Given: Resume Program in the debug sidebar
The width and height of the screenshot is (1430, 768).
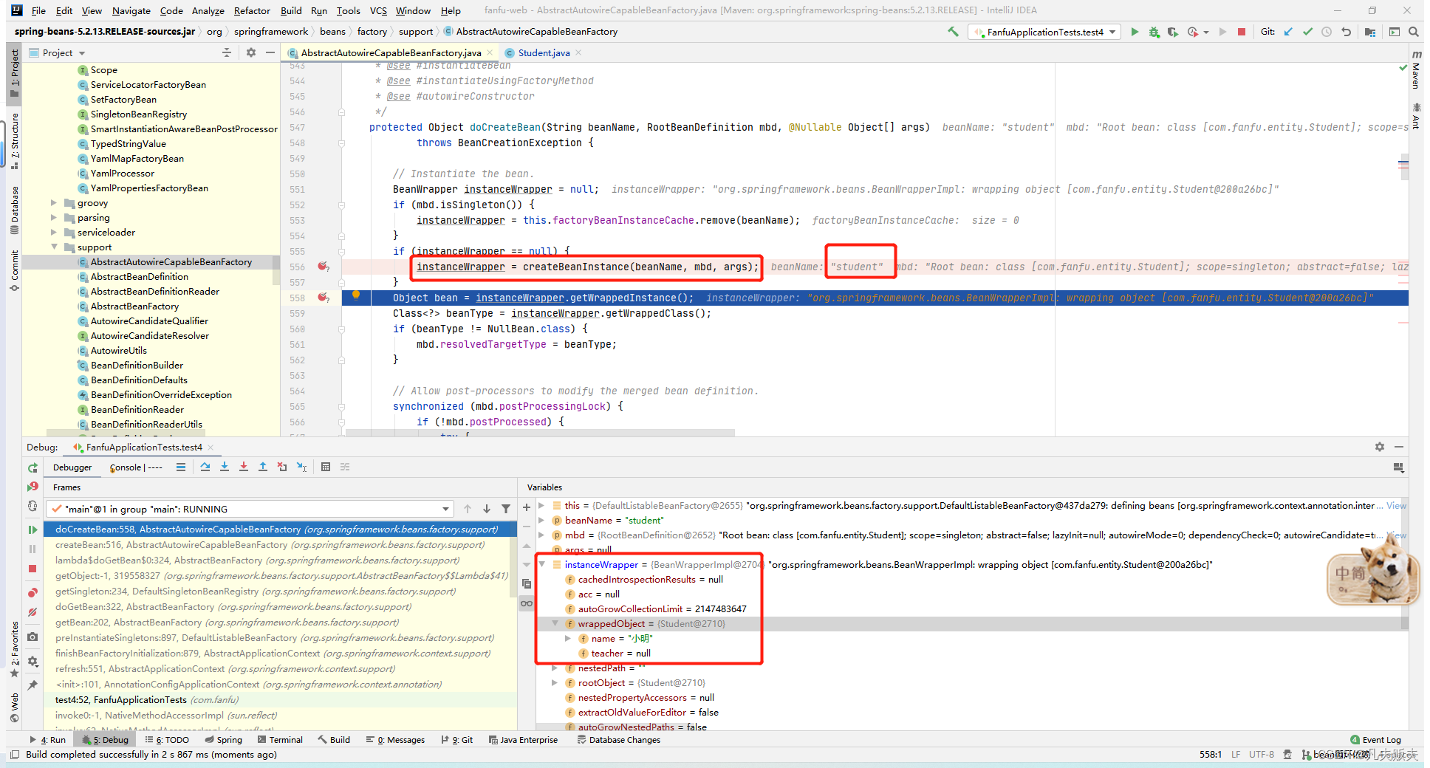Looking at the screenshot, I should (x=32, y=529).
